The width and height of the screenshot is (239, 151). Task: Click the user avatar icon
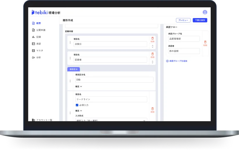point(205,12)
